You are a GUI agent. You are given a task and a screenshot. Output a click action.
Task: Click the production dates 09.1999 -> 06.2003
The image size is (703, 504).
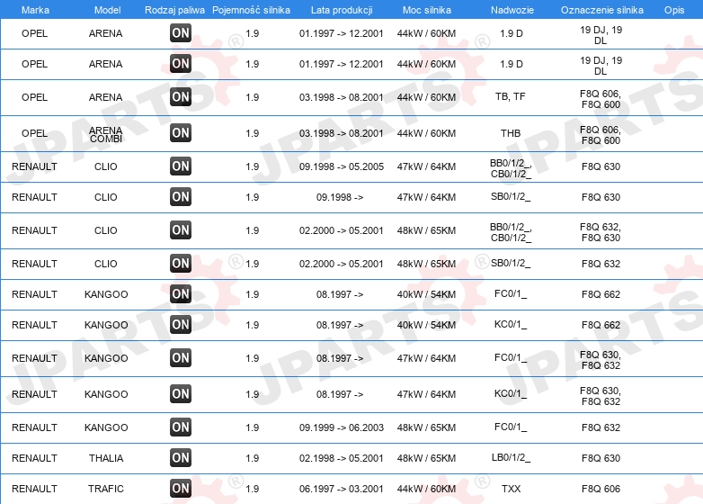click(342, 427)
